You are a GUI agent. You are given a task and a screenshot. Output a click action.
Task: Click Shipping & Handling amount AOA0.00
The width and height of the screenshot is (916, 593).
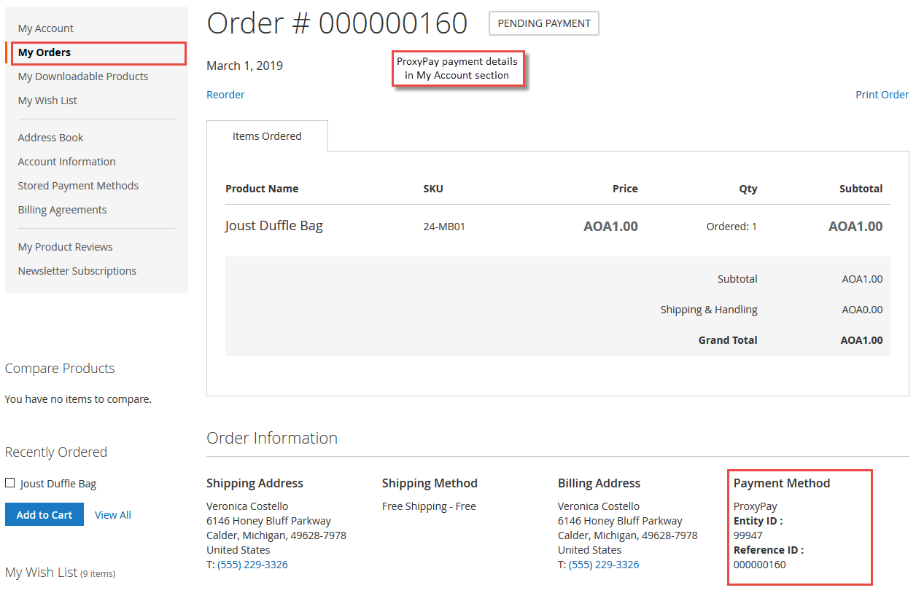862,310
